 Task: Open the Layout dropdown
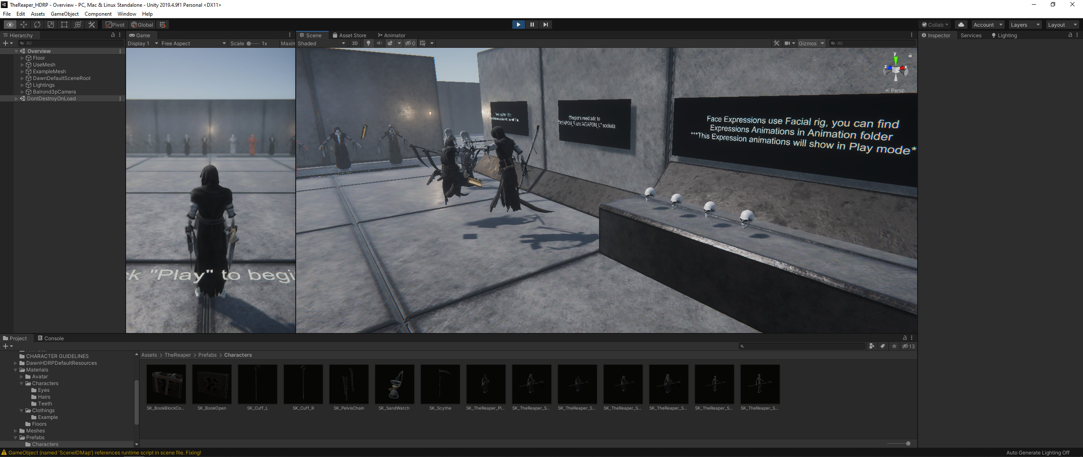point(1062,25)
